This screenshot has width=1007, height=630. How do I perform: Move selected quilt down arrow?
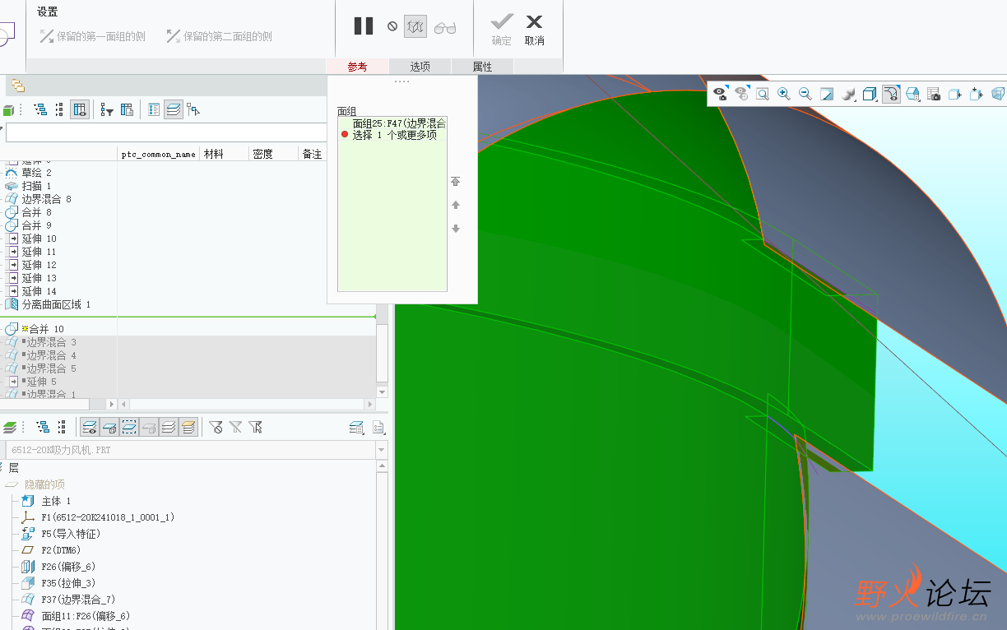click(x=456, y=229)
